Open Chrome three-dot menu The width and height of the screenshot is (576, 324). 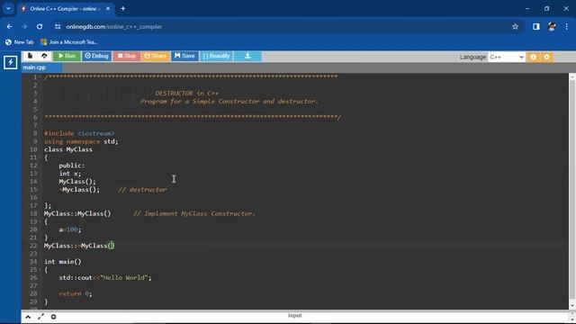pyautogui.click(x=566, y=27)
